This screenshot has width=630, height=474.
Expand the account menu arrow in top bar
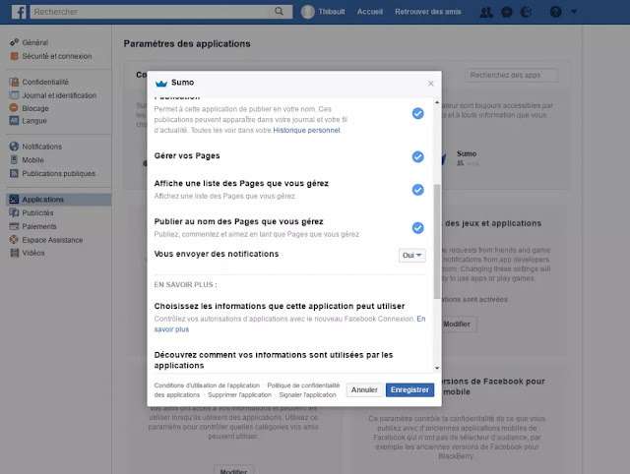pyautogui.click(x=574, y=12)
